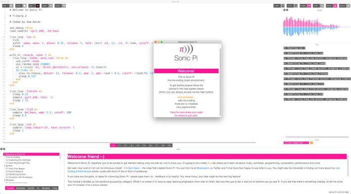The image size is (351, 194).
Task: Select '1.2 Exploring the Interface' entry
Action: point(31,160)
